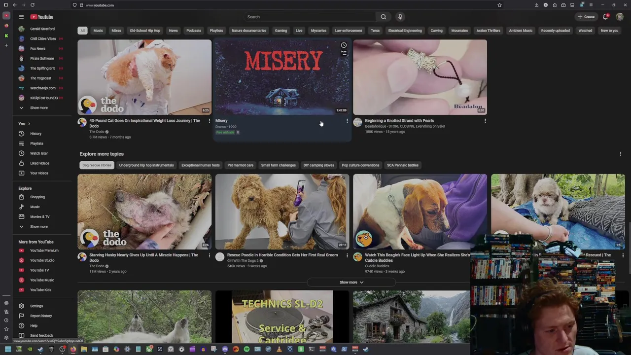Image resolution: width=631 pixels, height=355 pixels.
Task: Select the Small farm challenges chip
Action: click(278, 165)
